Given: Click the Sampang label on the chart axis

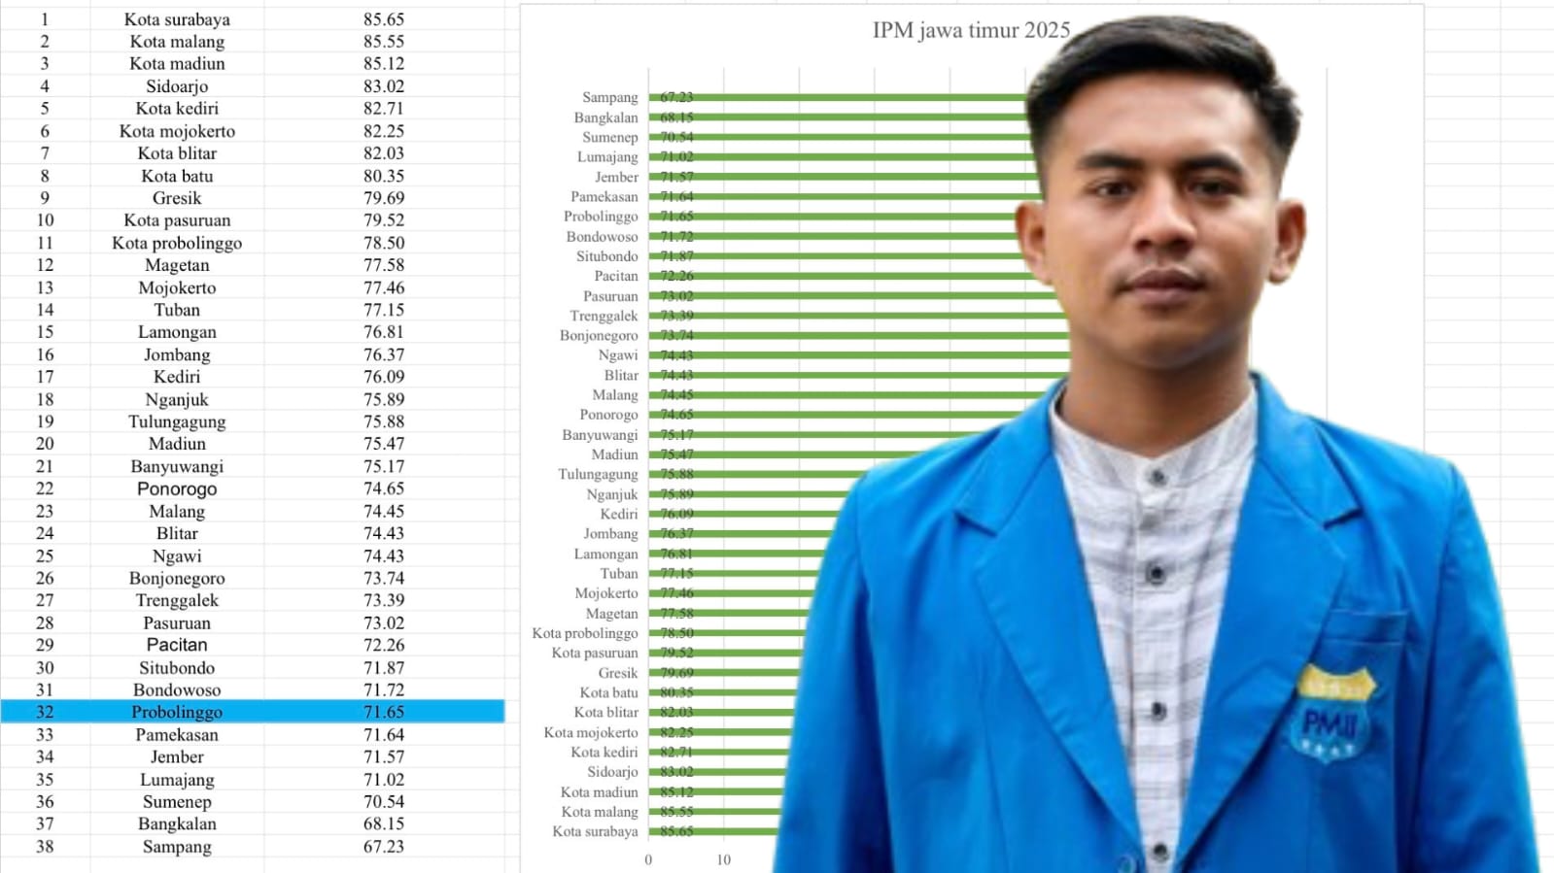Looking at the screenshot, I should click(x=610, y=97).
